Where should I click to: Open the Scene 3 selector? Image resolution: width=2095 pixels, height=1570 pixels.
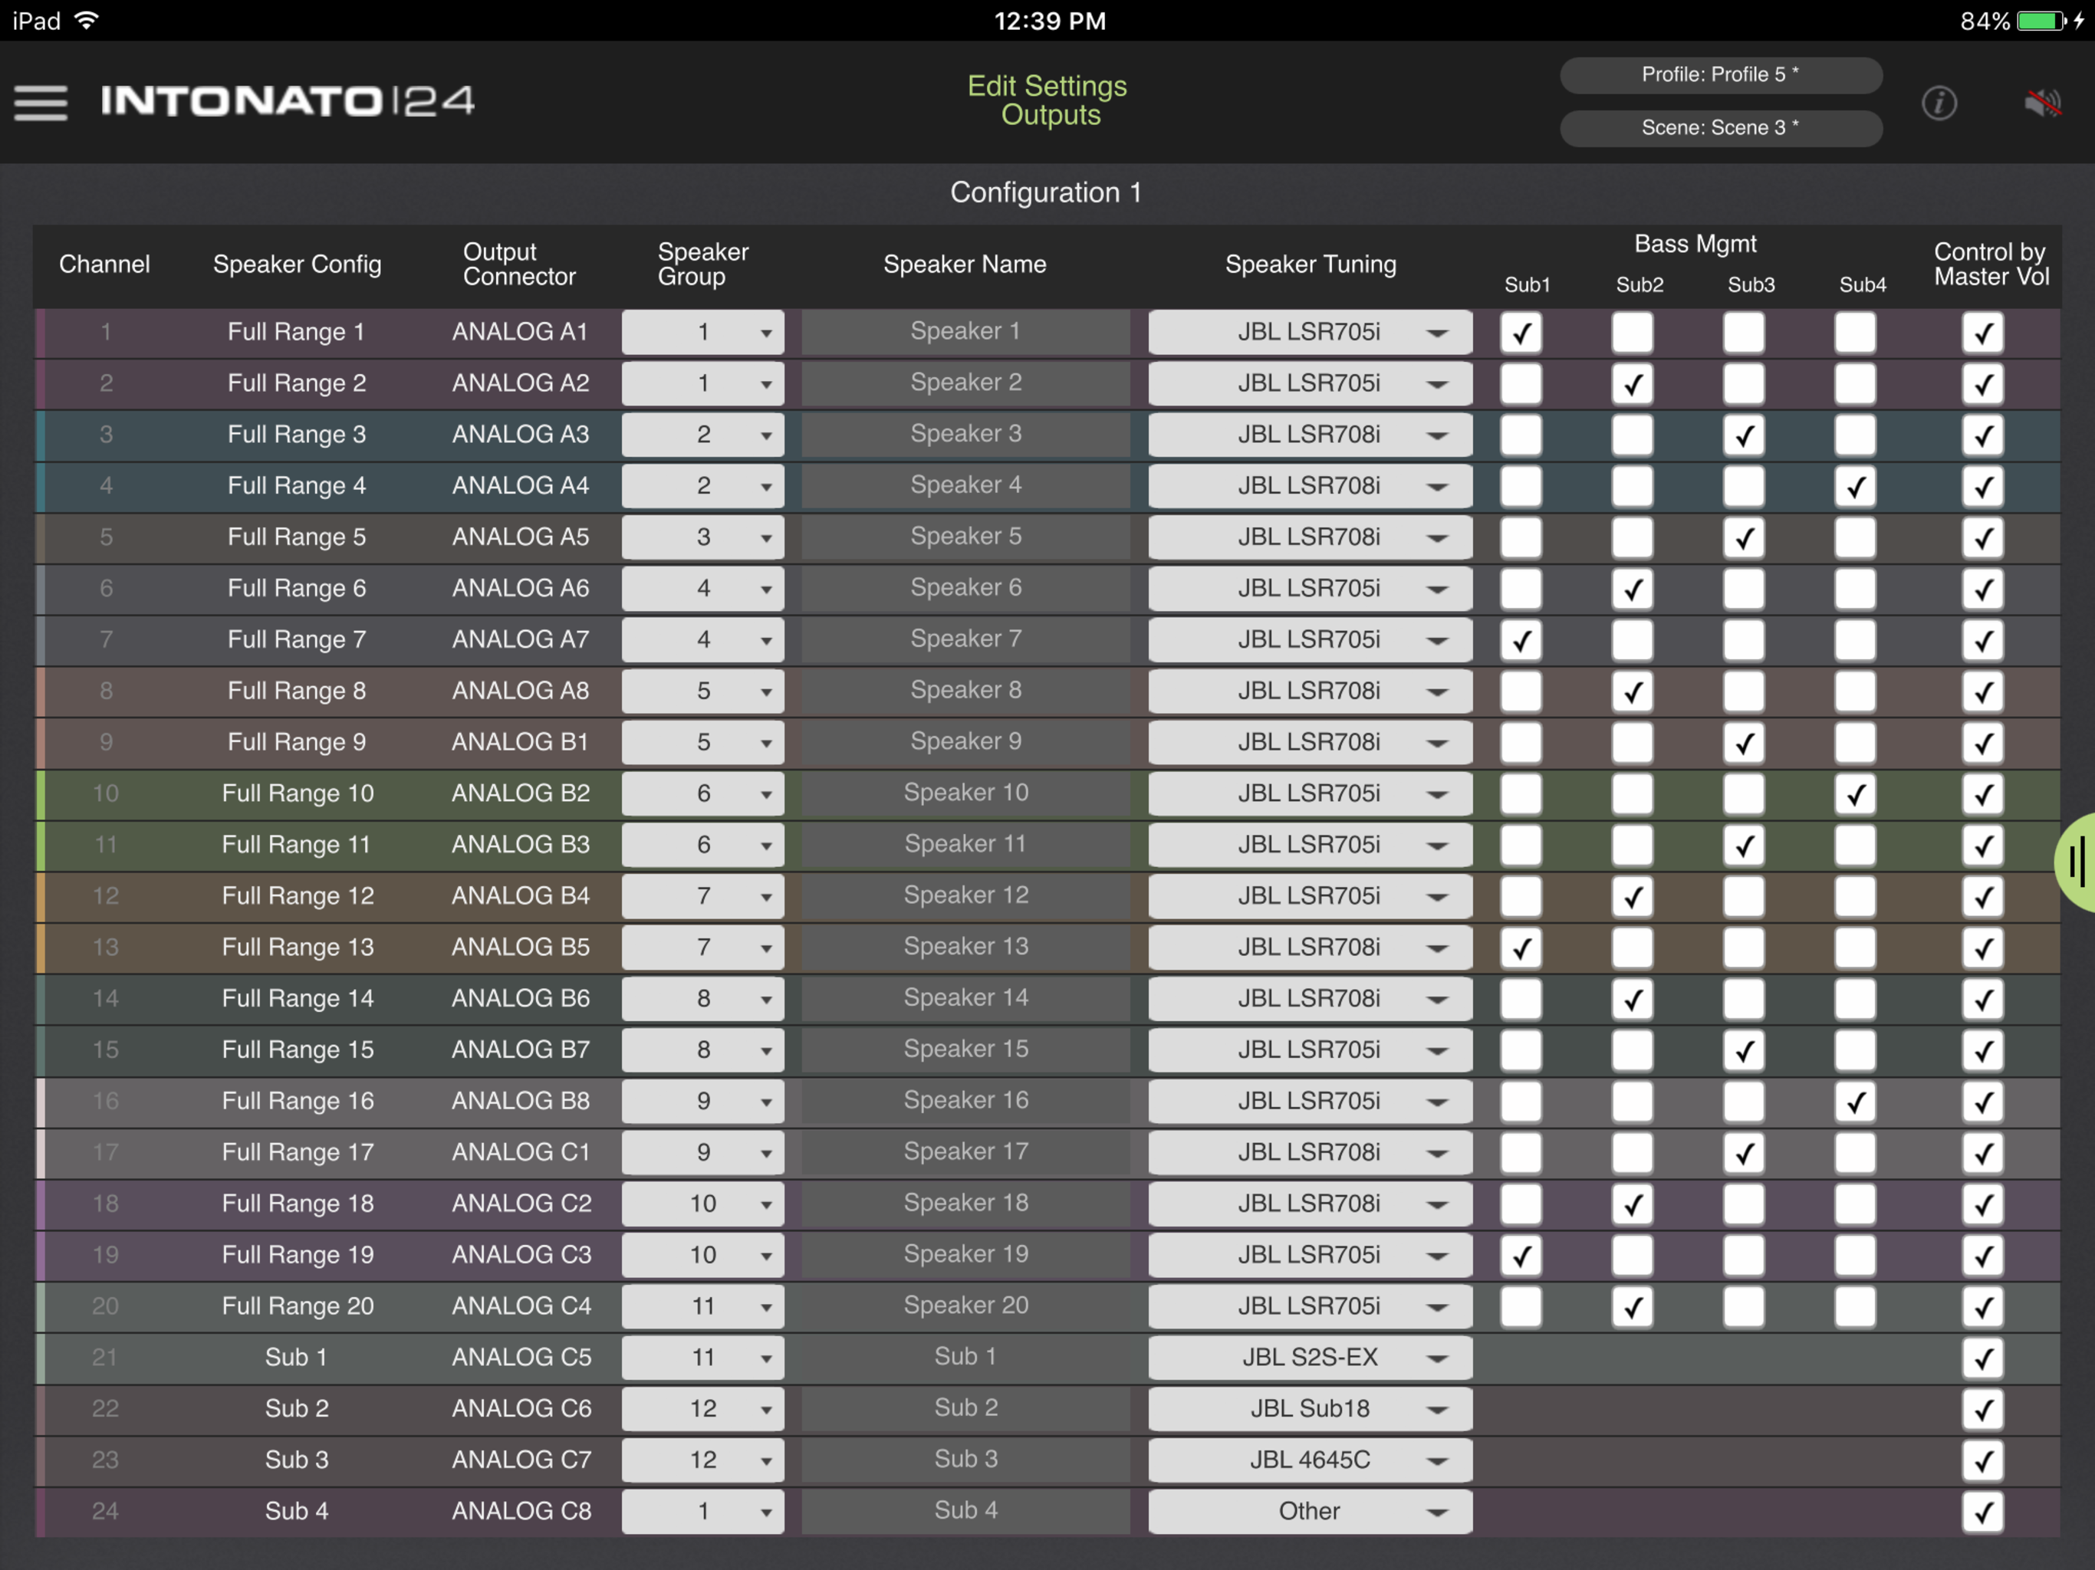coord(1720,128)
